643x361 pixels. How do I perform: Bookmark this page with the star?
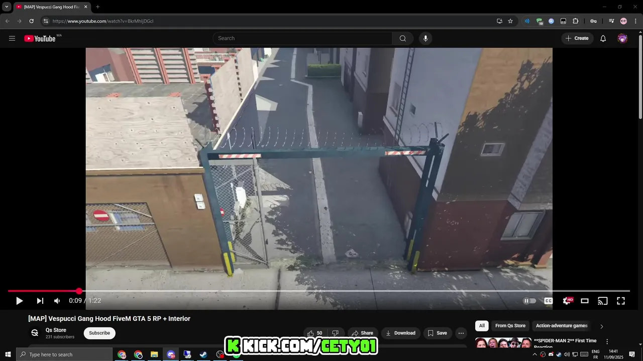point(510,21)
